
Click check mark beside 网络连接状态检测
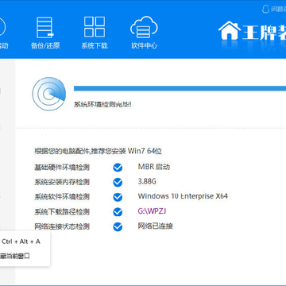pyautogui.click(x=118, y=226)
